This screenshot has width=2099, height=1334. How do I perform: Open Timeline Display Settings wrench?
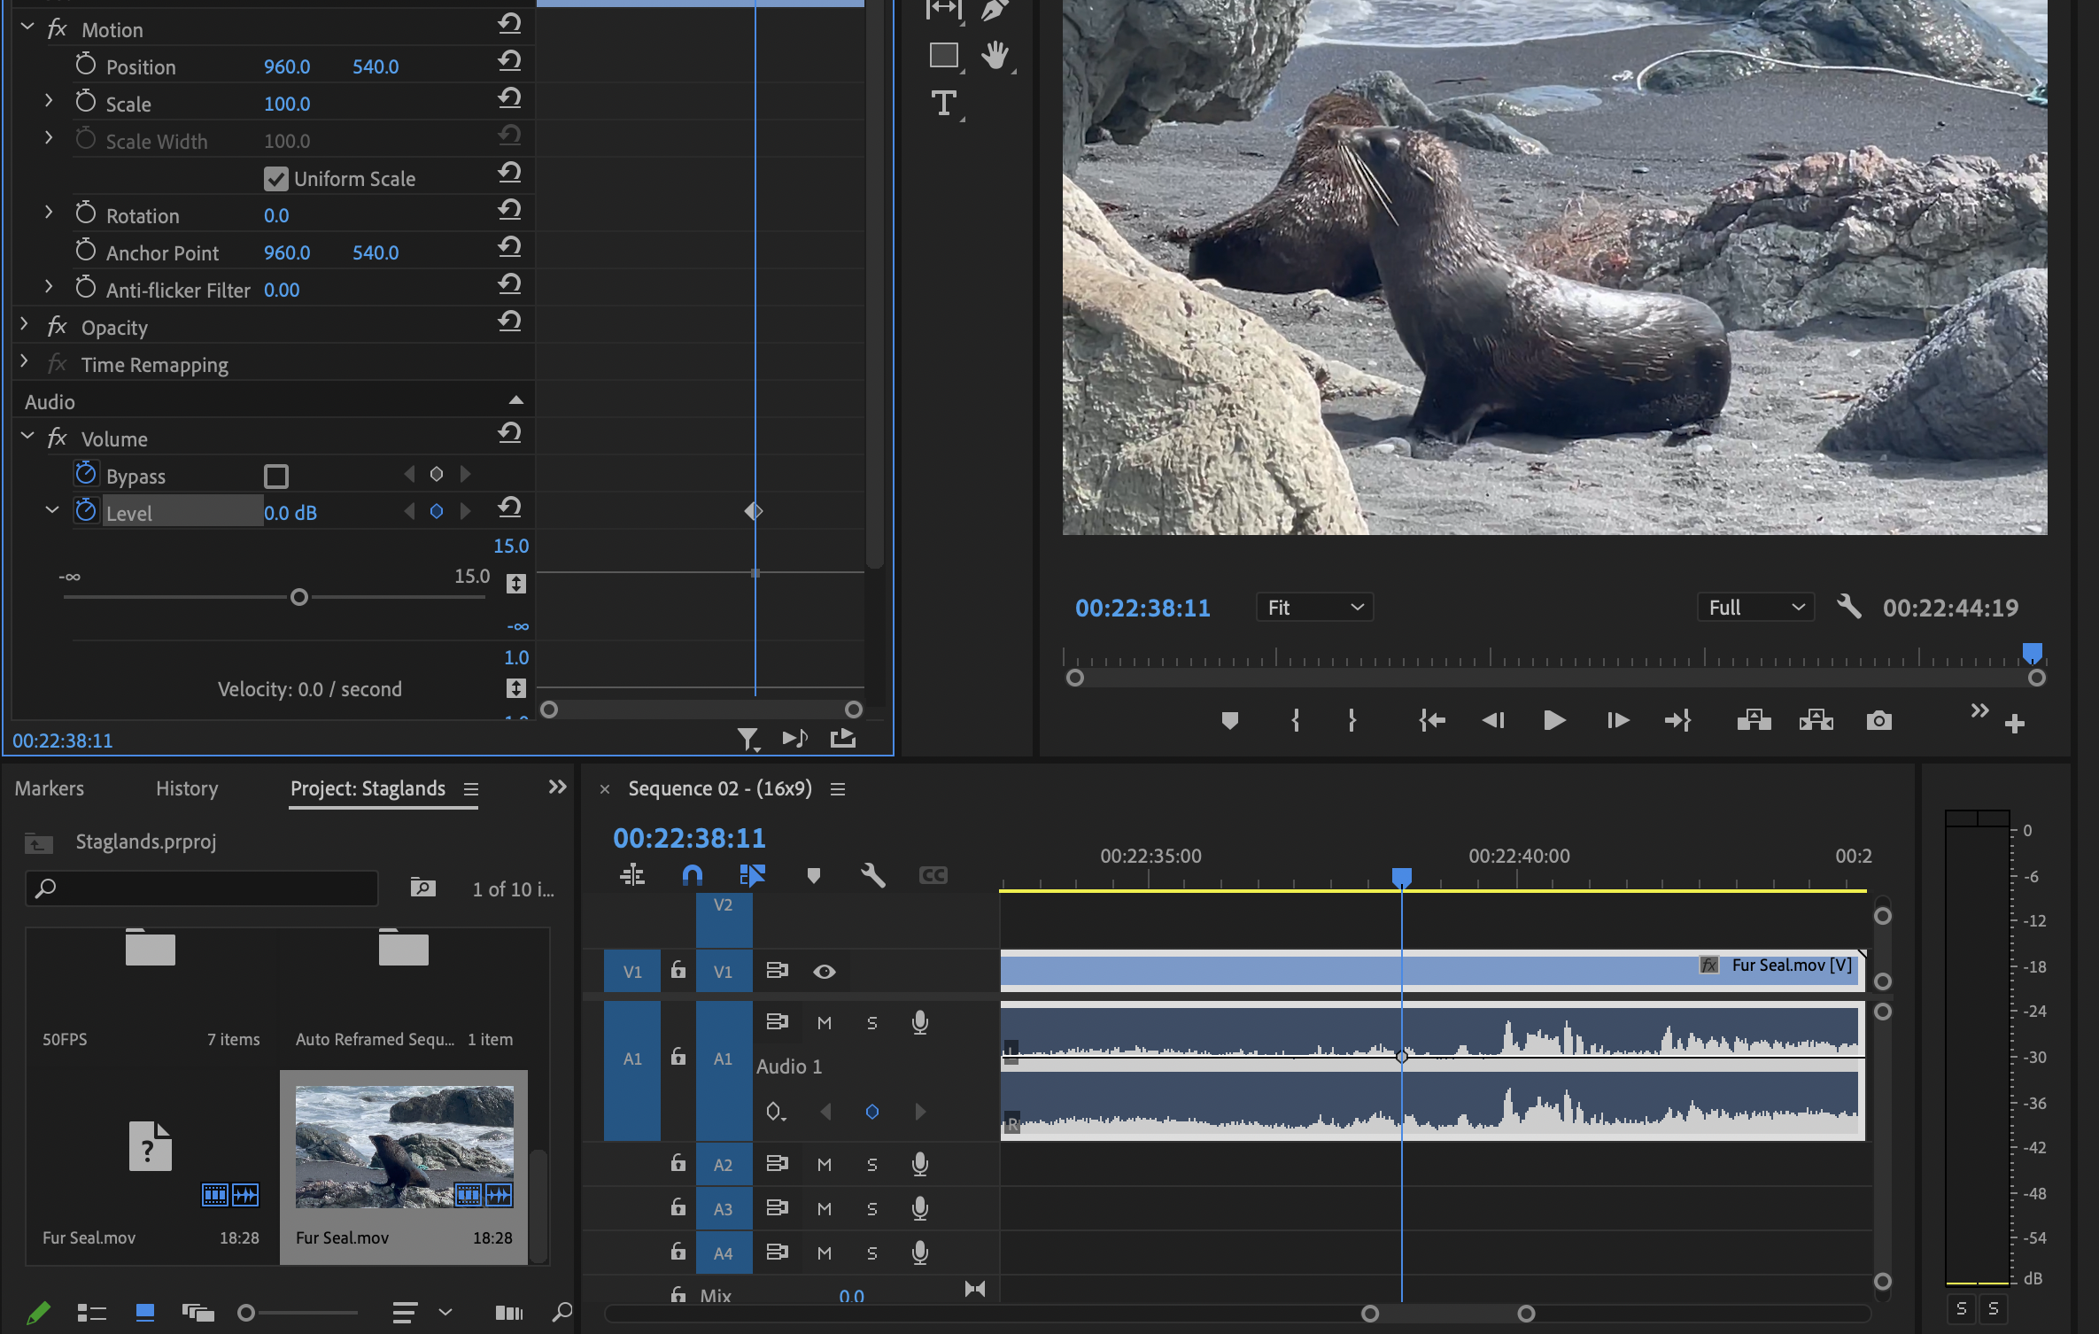pos(872,875)
